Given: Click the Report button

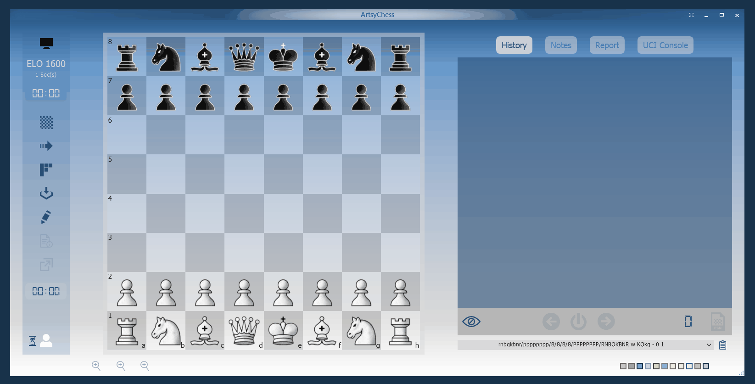Looking at the screenshot, I should click(607, 45).
